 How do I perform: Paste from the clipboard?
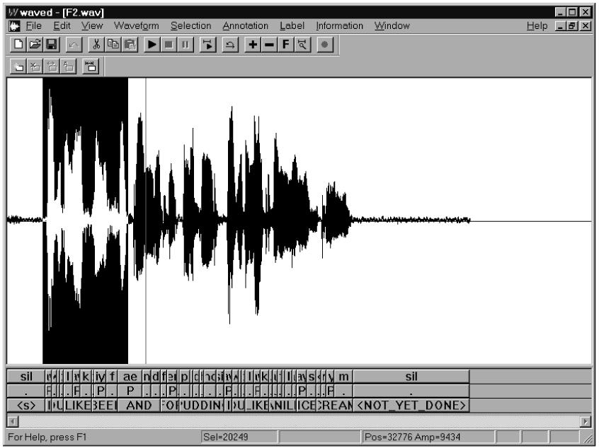[x=130, y=45]
